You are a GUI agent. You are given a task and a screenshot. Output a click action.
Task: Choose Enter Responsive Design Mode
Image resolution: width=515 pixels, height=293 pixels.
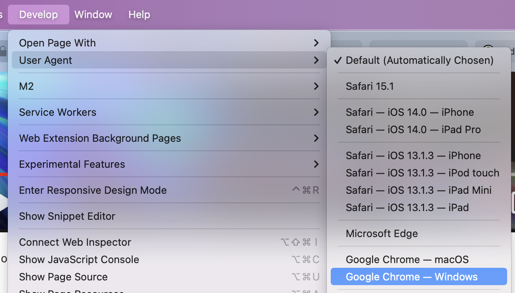(x=169, y=190)
